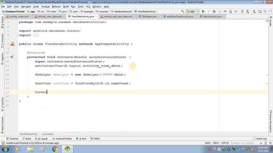Open the Run tool window button
Image resolution: width=273 pixels, height=153 pixels.
[x=81, y=139]
